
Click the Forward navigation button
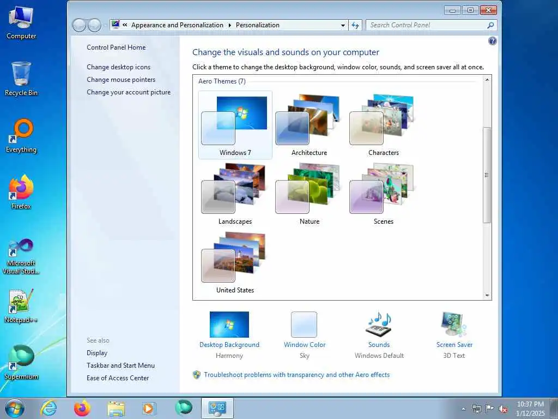click(94, 25)
